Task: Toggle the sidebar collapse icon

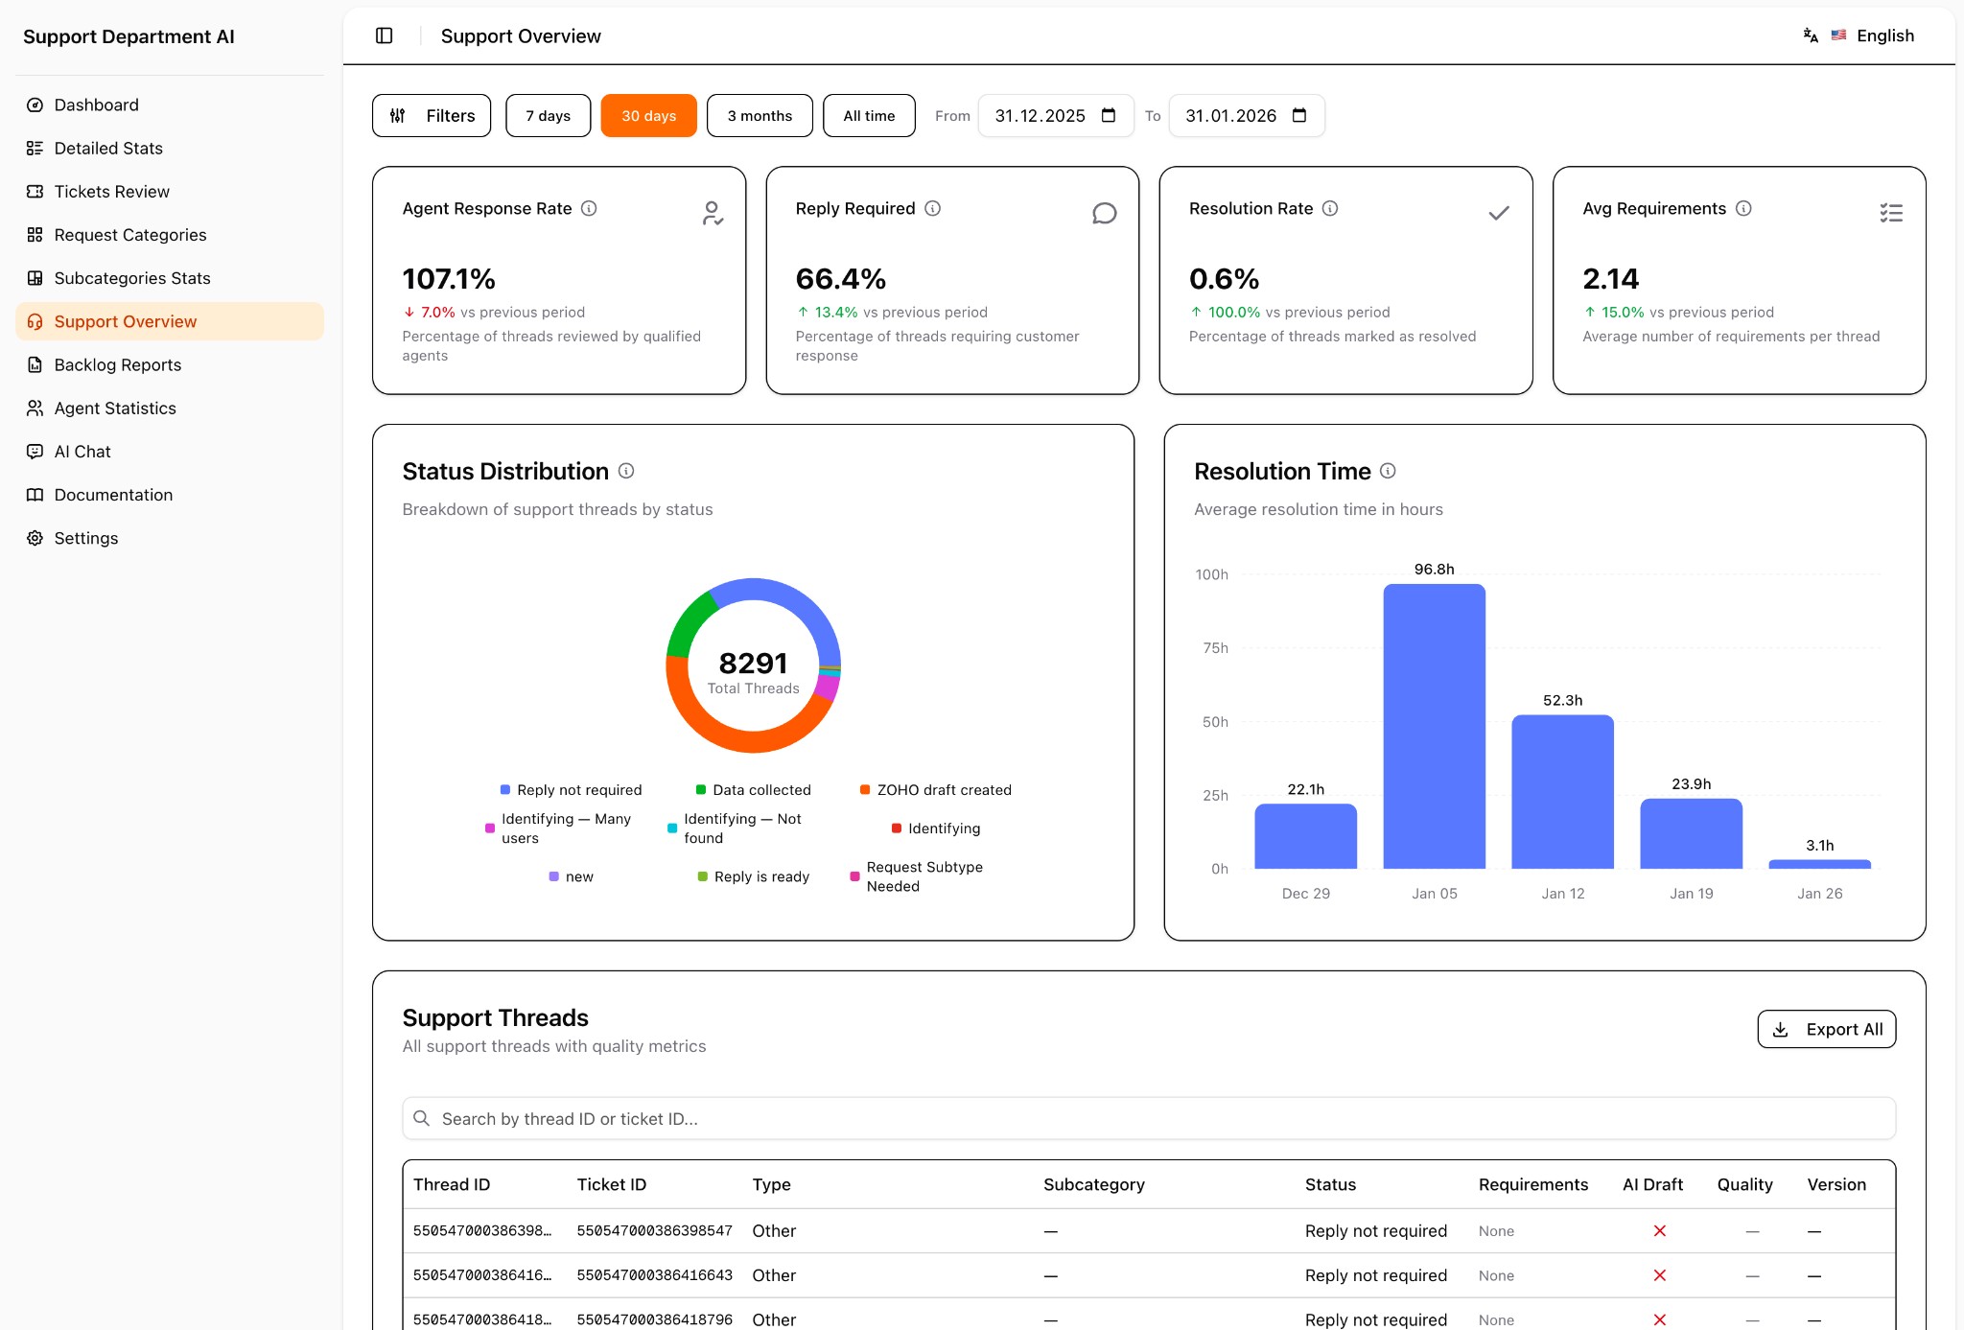Action: 385,35
